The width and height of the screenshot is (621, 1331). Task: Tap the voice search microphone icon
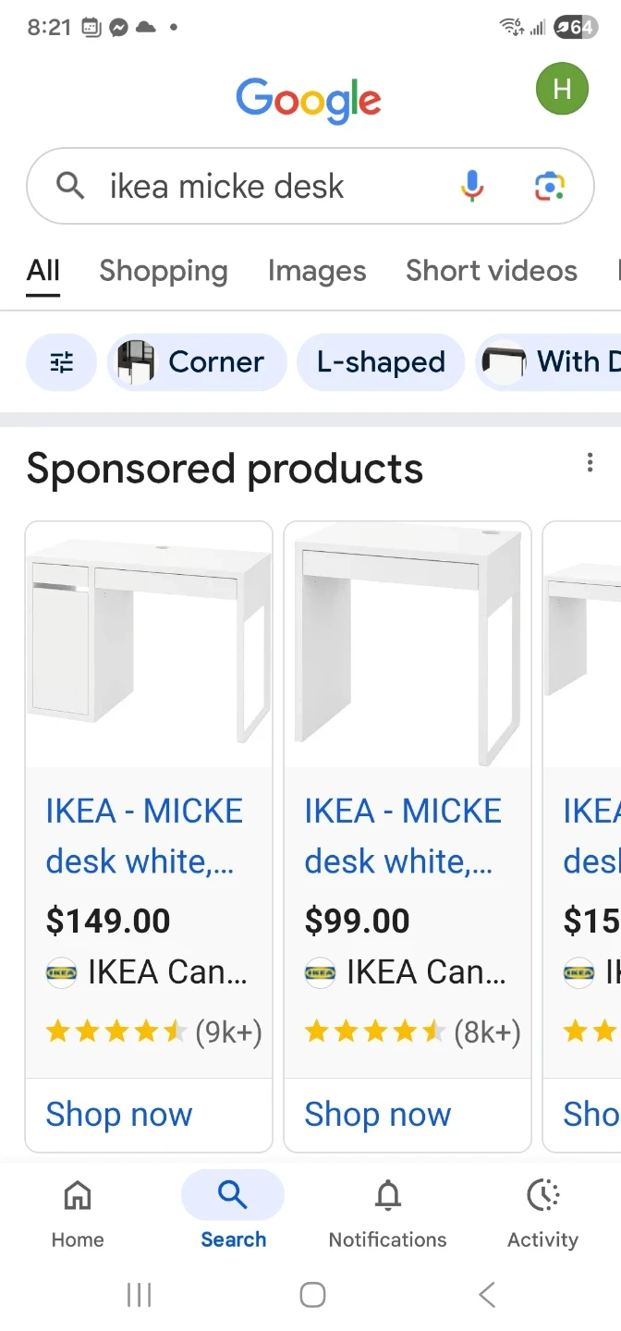coord(471,186)
